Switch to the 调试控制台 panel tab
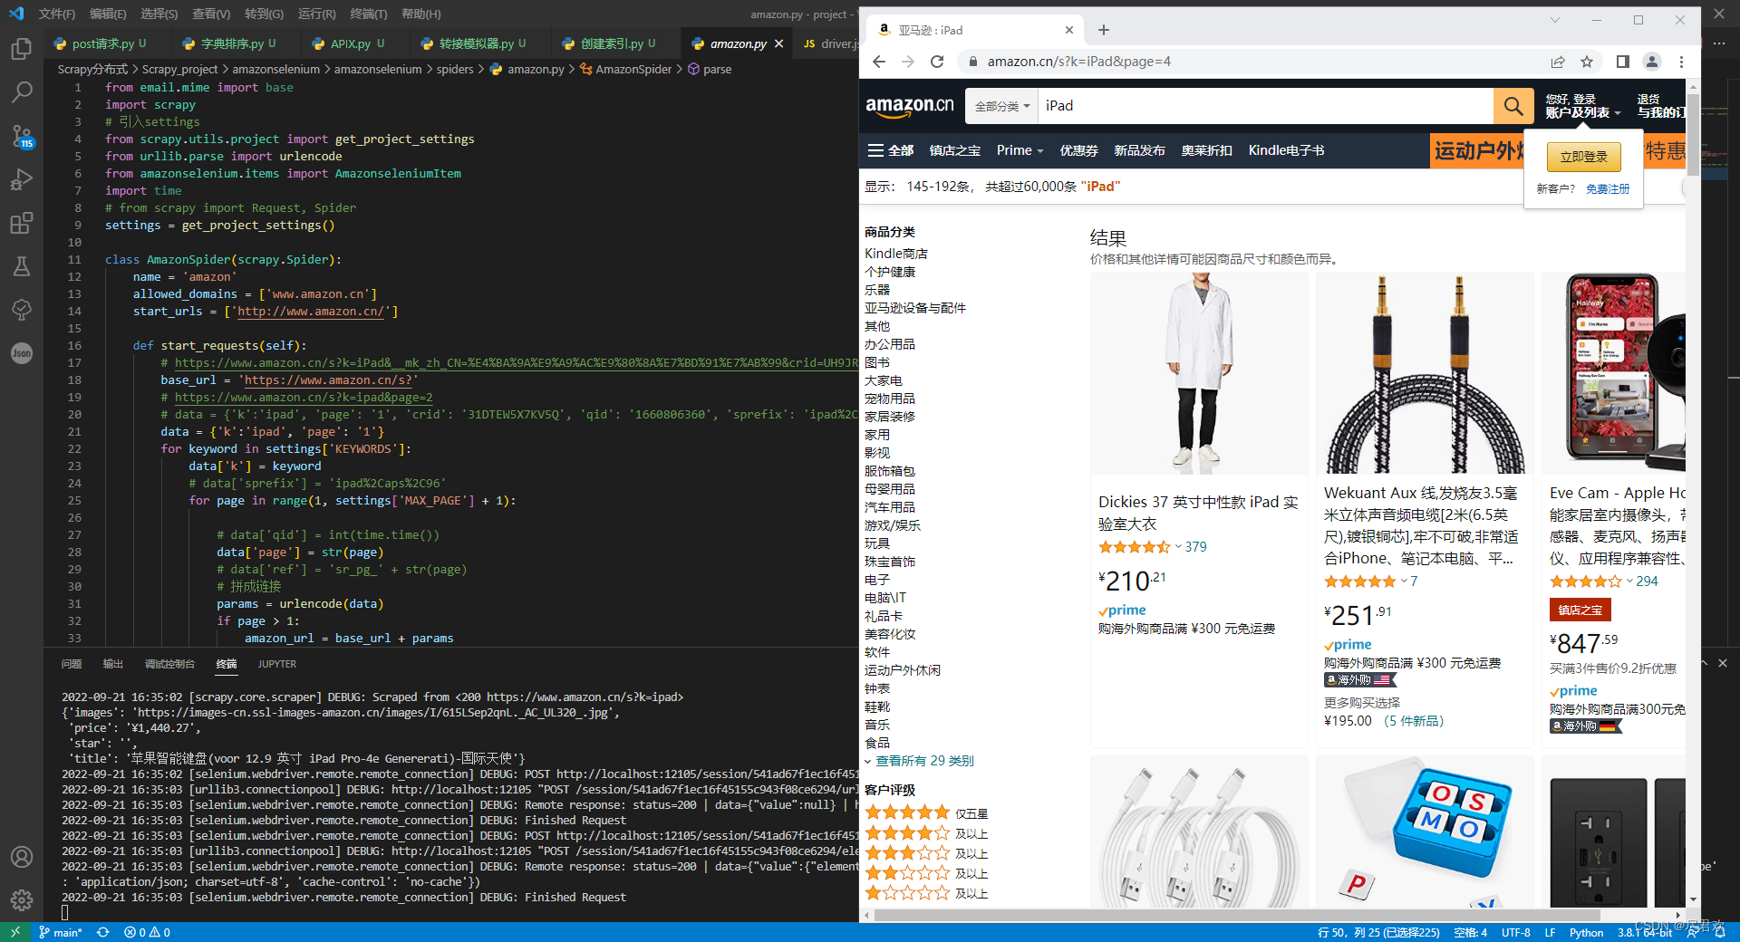The width and height of the screenshot is (1740, 942). (x=169, y=664)
